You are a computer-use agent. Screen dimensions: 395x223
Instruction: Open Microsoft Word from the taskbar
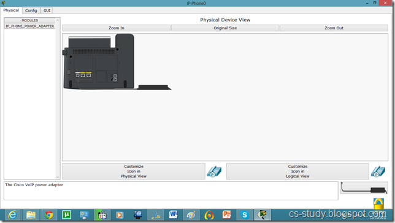[174, 215]
